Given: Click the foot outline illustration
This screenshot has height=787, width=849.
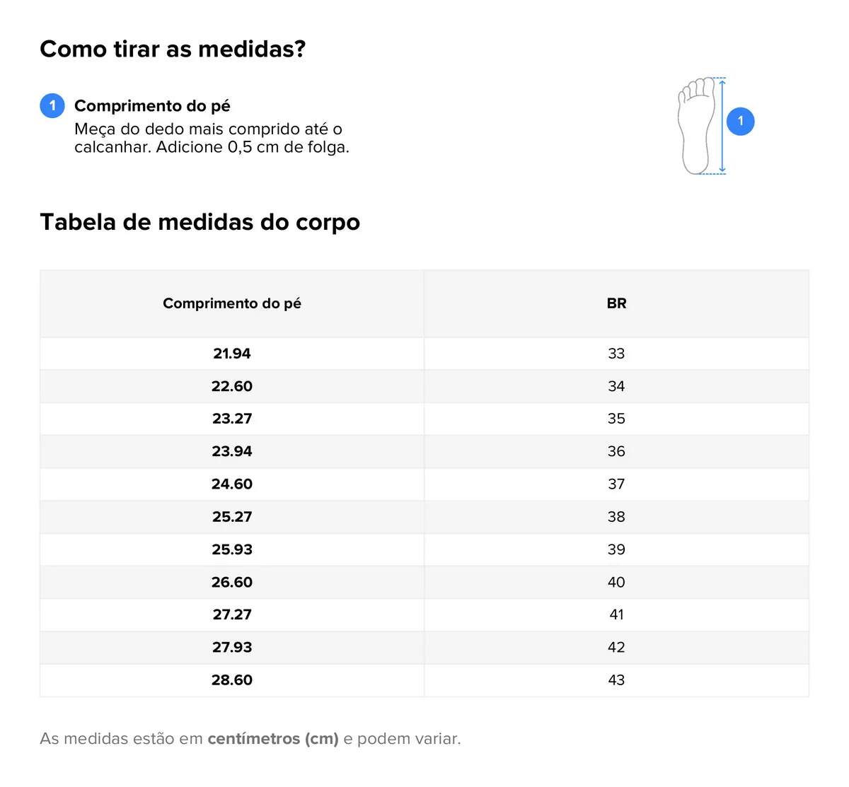Looking at the screenshot, I should tap(697, 126).
